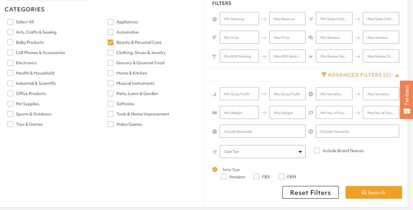Uncheck the Beauty & Personal Care category
The image size is (413, 210).
(111, 42)
